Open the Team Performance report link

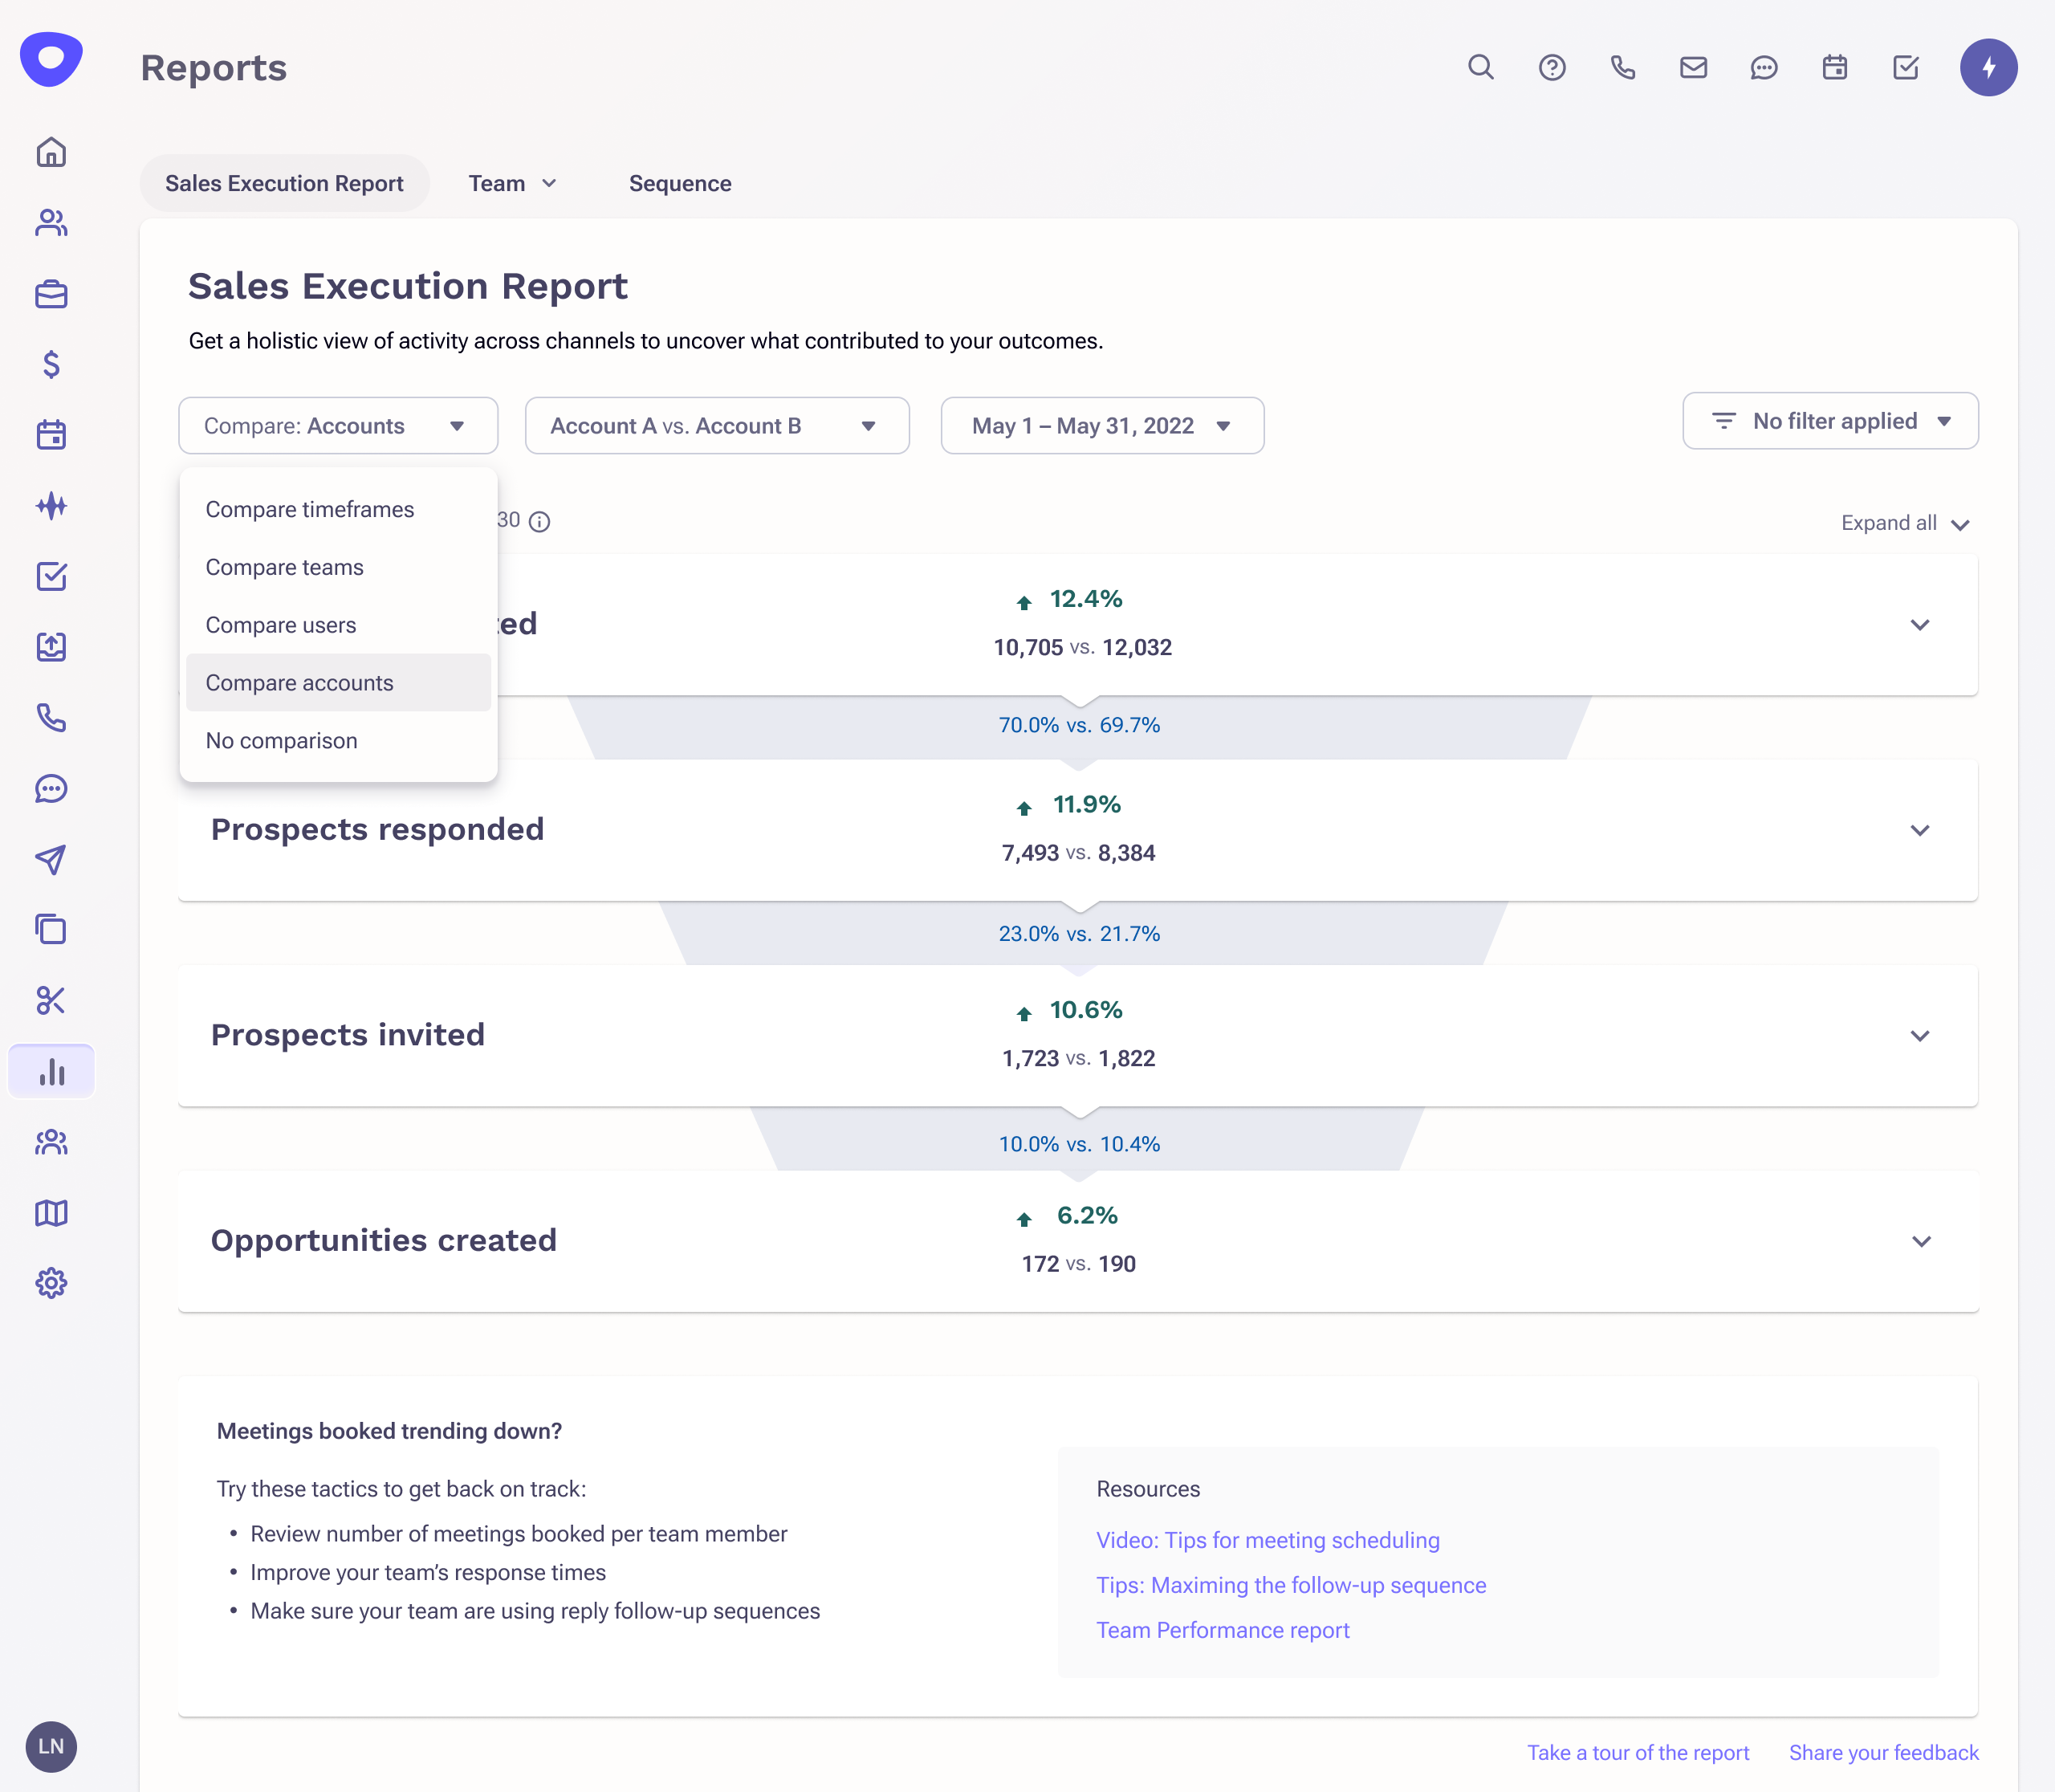pyautogui.click(x=1223, y=1630)
